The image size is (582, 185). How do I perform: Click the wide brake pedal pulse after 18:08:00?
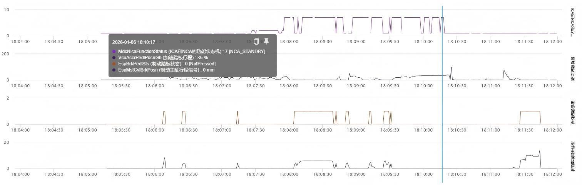click(313, 111)
